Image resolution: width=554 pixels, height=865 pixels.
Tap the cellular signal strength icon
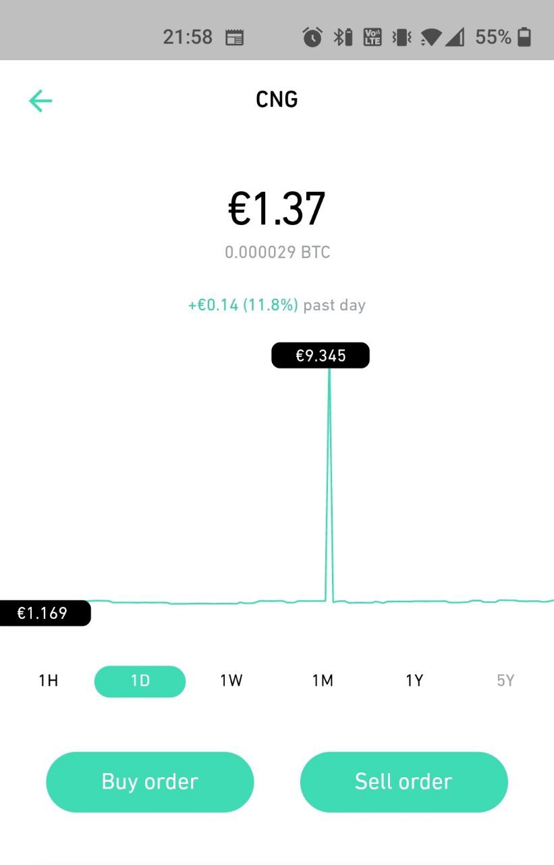pos(455,37)
